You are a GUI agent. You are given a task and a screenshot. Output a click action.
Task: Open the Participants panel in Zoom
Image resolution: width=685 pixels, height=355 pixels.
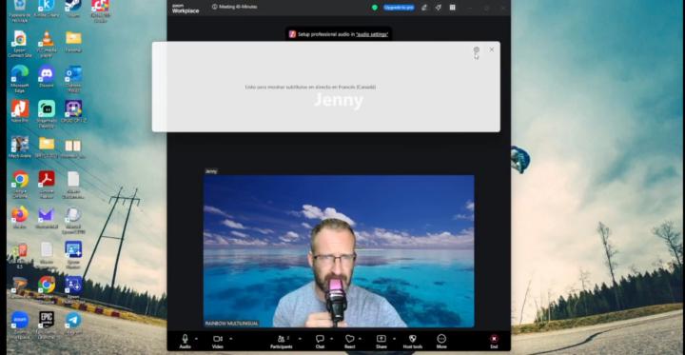[x=281, y=341]
